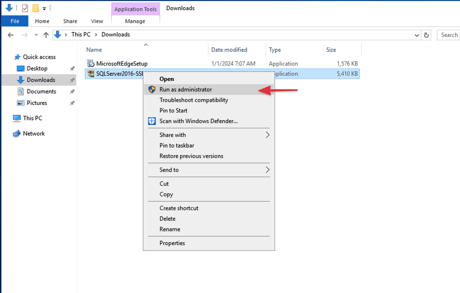Click the Refresh button in address bar

426,35
